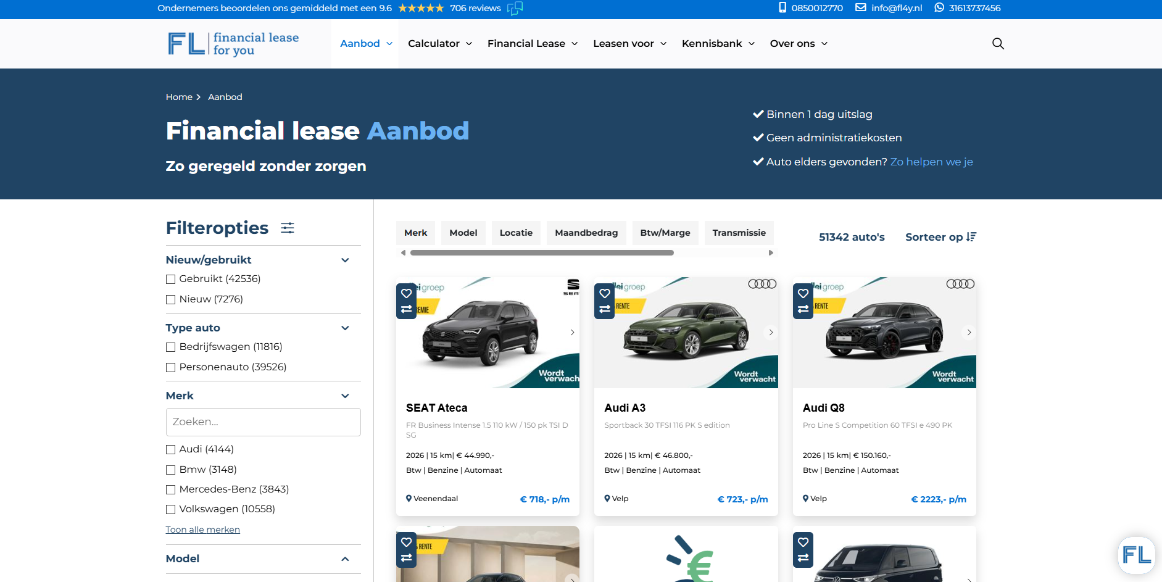
Task: Open the SEAT Ateca car thumbnail
Action: [488, 333]
